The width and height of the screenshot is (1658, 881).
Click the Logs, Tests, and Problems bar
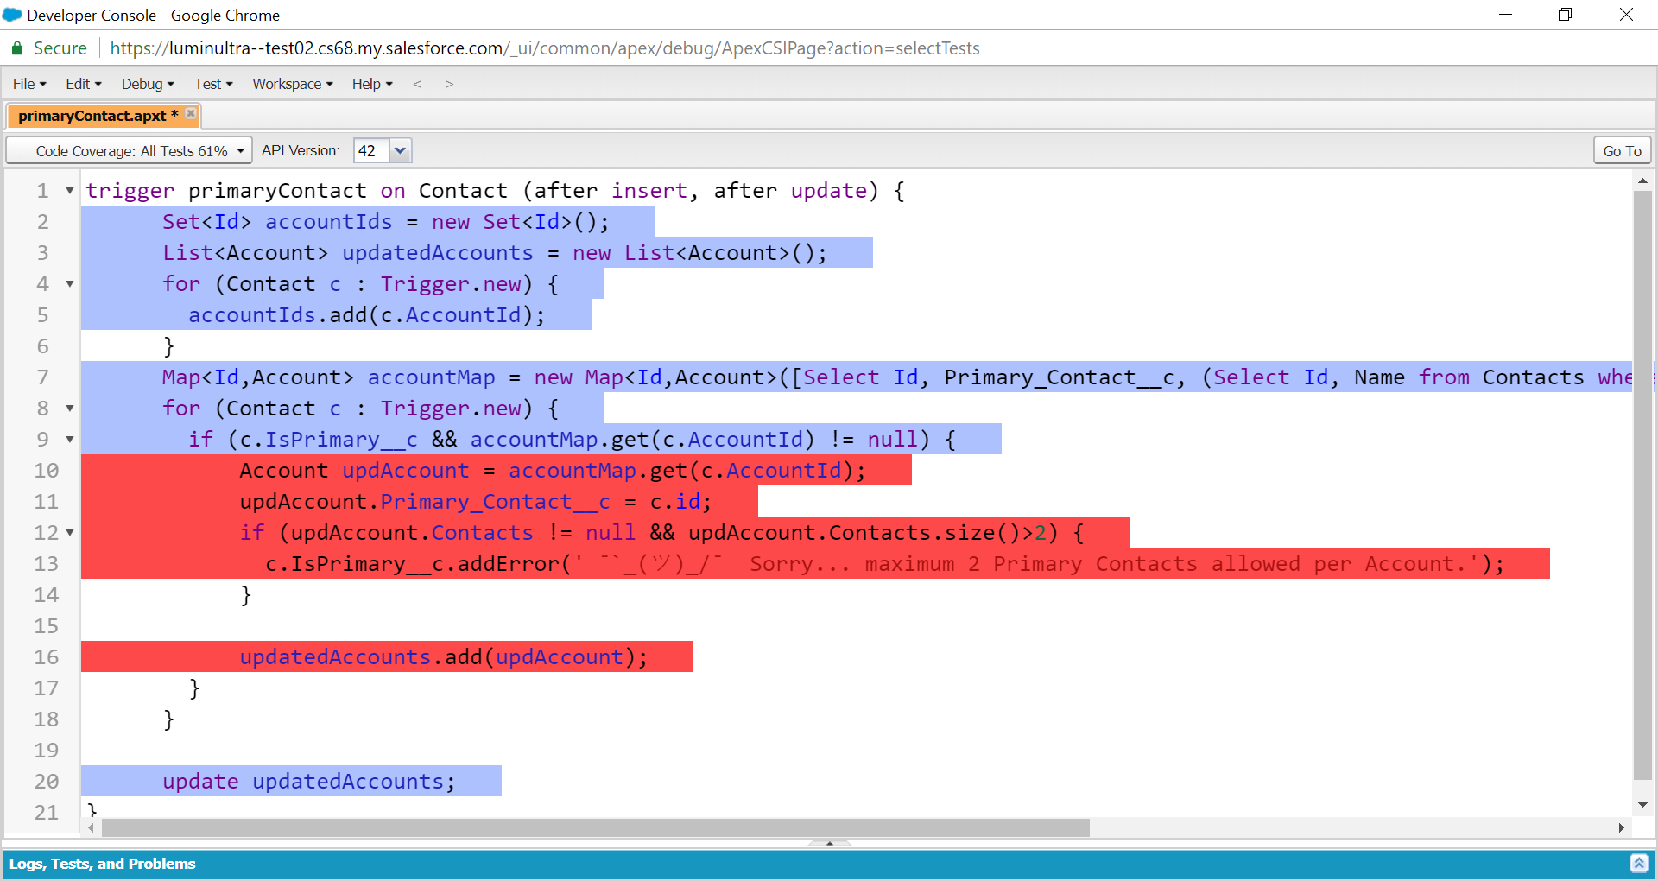[103, 863]
